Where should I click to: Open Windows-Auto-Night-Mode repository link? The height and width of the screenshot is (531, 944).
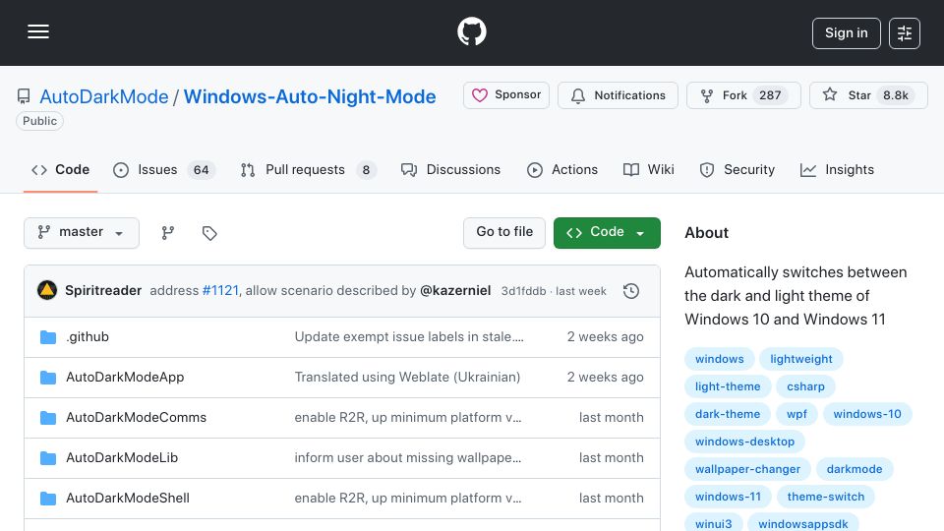[x=310, y=96]
